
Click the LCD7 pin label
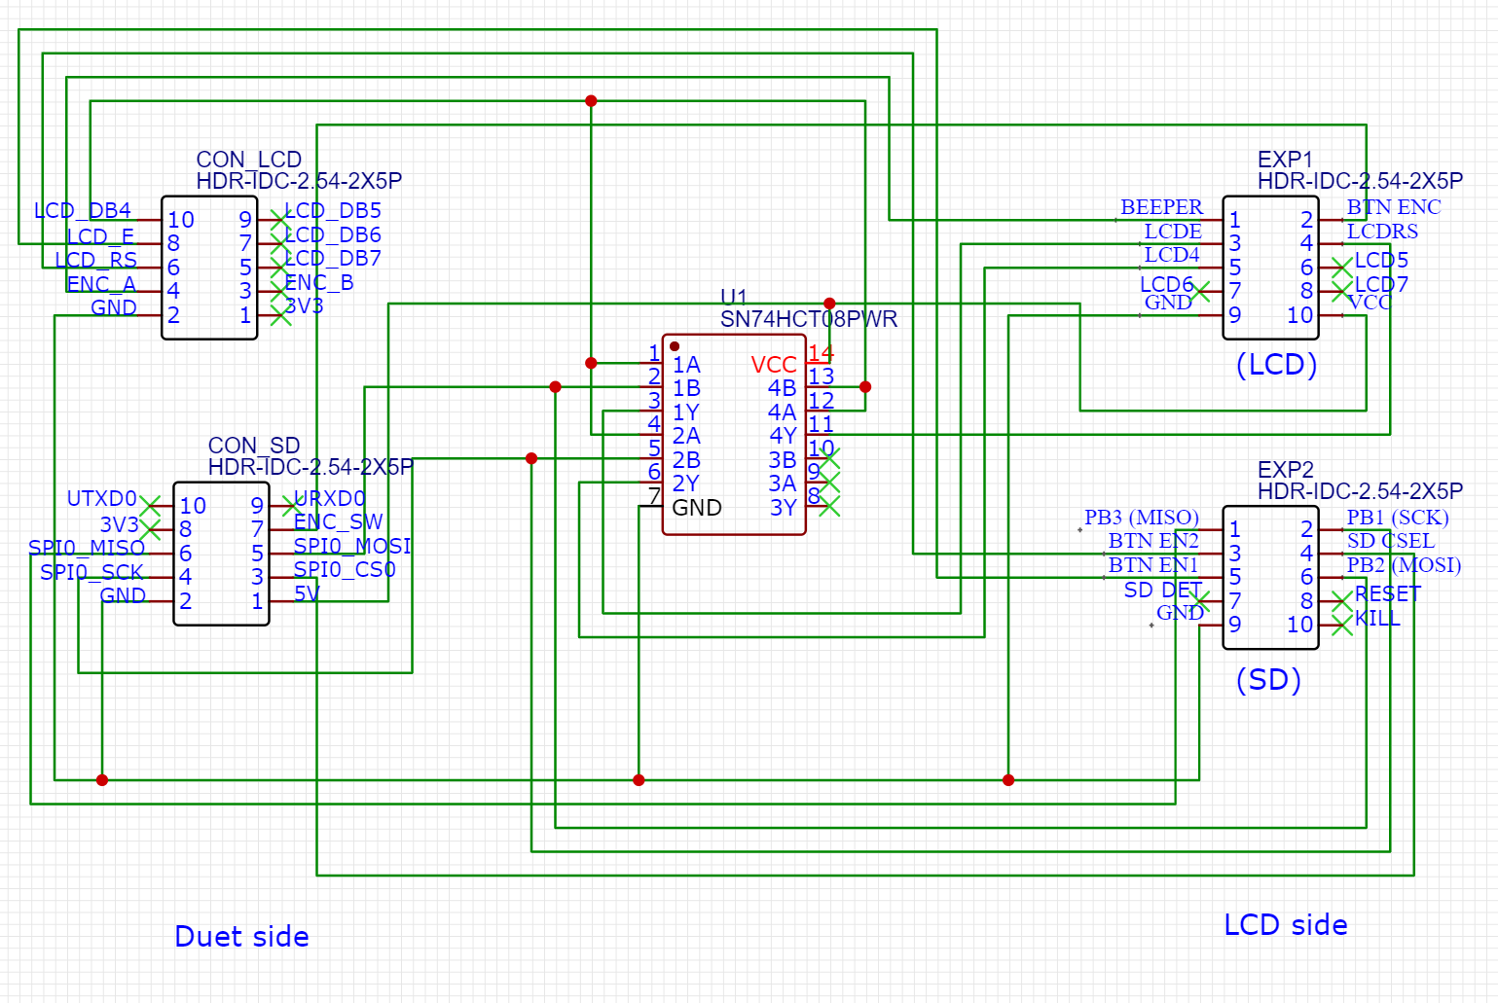1381,285
